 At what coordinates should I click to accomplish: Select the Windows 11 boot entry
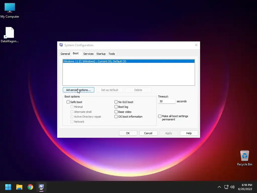pos(129,61)
